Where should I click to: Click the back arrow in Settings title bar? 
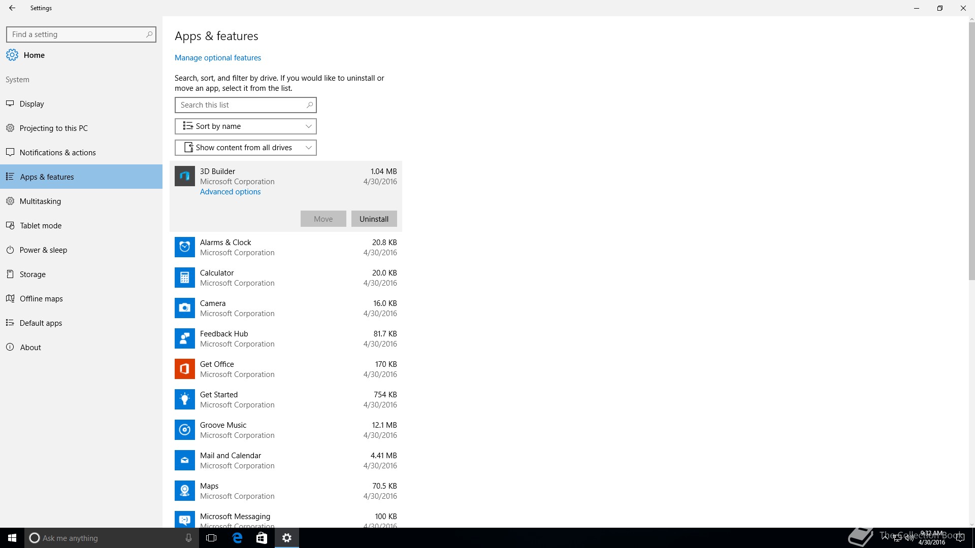click(12, 8)
